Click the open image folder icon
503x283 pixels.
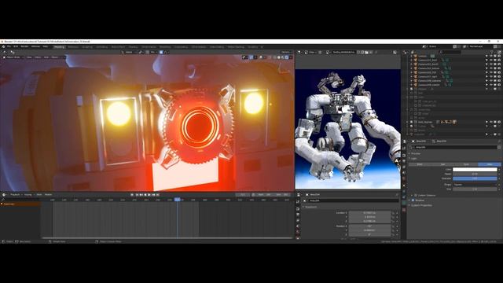[367, 52]
